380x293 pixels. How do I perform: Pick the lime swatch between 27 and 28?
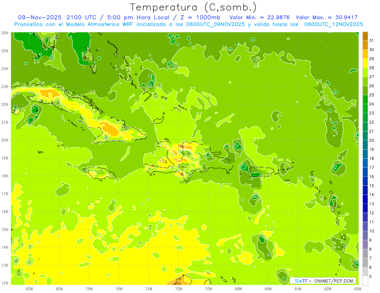[365, 72]
